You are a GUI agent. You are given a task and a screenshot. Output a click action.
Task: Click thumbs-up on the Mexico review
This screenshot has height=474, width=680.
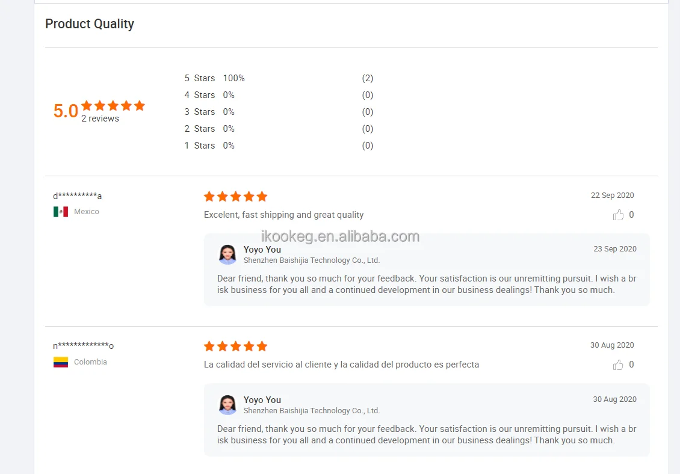(618, 215)
